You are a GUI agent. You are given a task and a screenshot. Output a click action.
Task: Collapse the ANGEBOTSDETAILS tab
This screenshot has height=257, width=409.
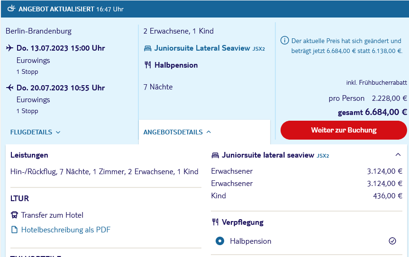177,132
